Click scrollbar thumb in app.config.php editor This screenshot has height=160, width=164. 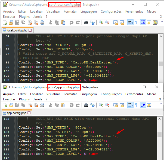[159, 135]
